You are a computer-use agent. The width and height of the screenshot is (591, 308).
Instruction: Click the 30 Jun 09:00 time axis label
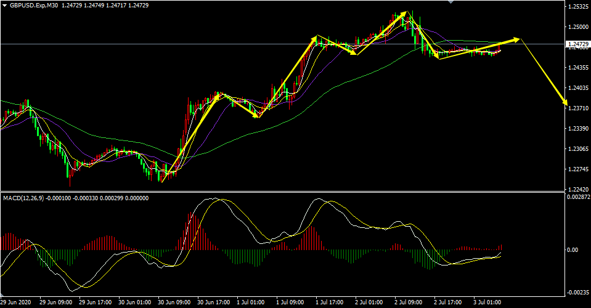(175, 302)
